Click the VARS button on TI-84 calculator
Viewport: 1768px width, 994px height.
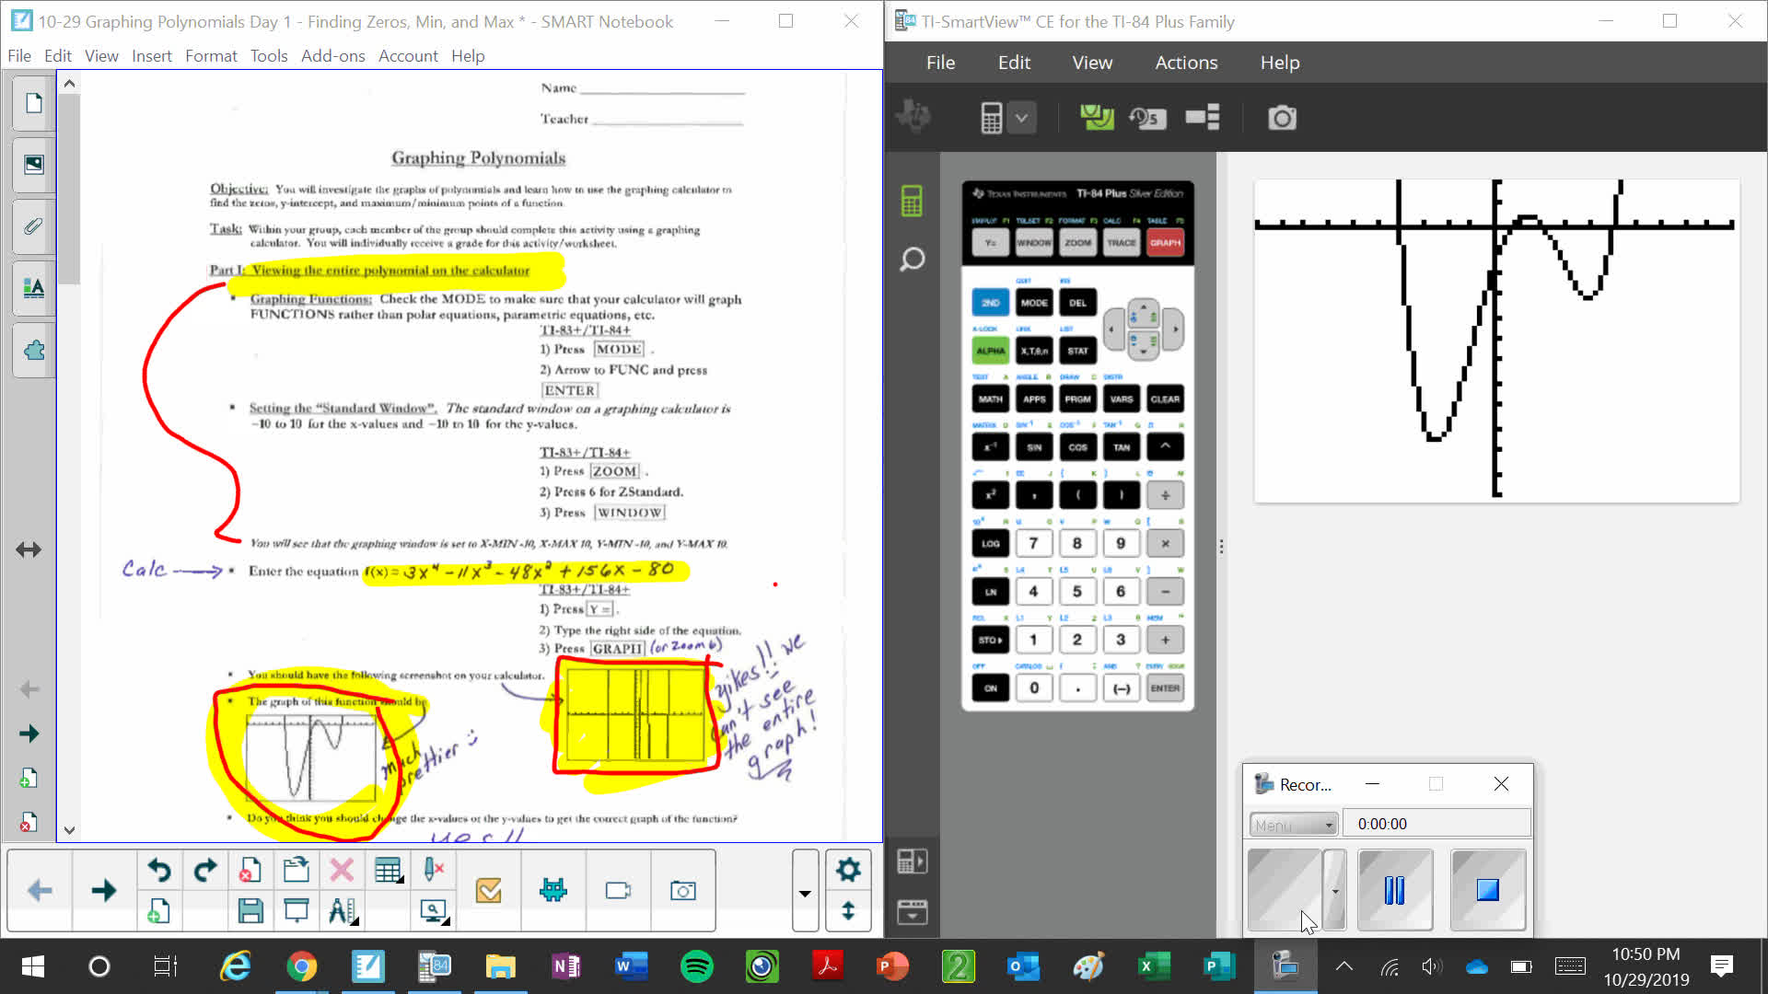1121,399
